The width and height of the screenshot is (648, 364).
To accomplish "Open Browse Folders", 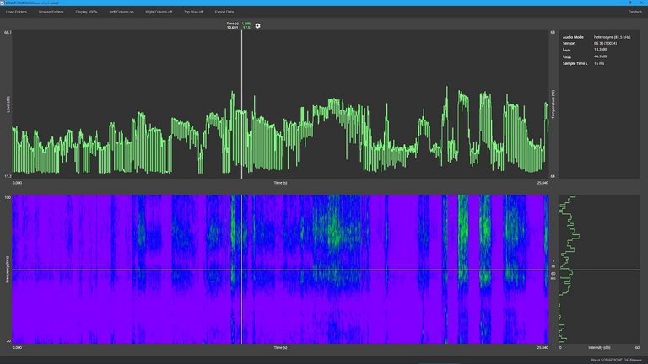I will [51, 12].
